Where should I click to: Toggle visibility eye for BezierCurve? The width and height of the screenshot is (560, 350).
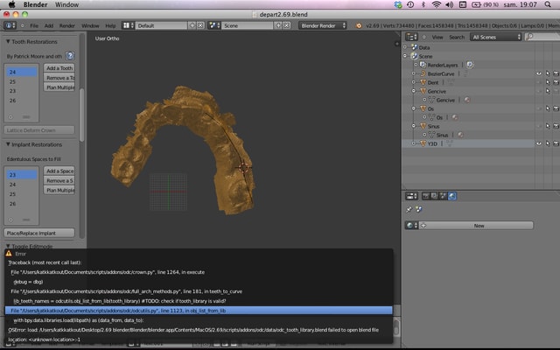(539, 73)
